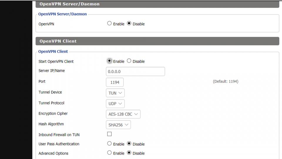The width and height of the screenshot is (282, 159).
Task: Select Disable for User Pass Authentication
Action: coord(129,144)
